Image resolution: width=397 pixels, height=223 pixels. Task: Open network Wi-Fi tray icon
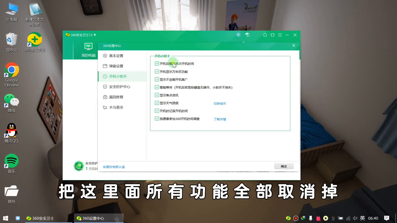tap(348, 218)
